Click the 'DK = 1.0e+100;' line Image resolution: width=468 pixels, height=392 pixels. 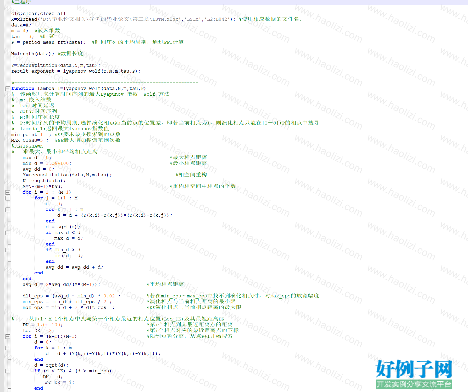click(43, 325)
